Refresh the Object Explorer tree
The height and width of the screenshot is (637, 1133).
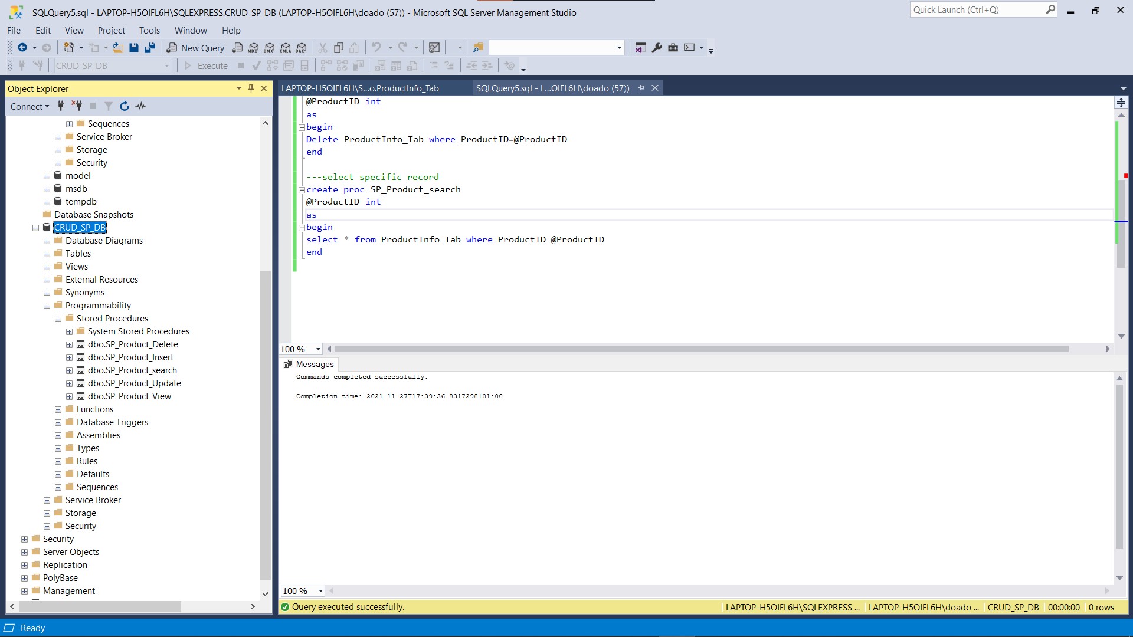pyautogui.click(x=125, y=106)
